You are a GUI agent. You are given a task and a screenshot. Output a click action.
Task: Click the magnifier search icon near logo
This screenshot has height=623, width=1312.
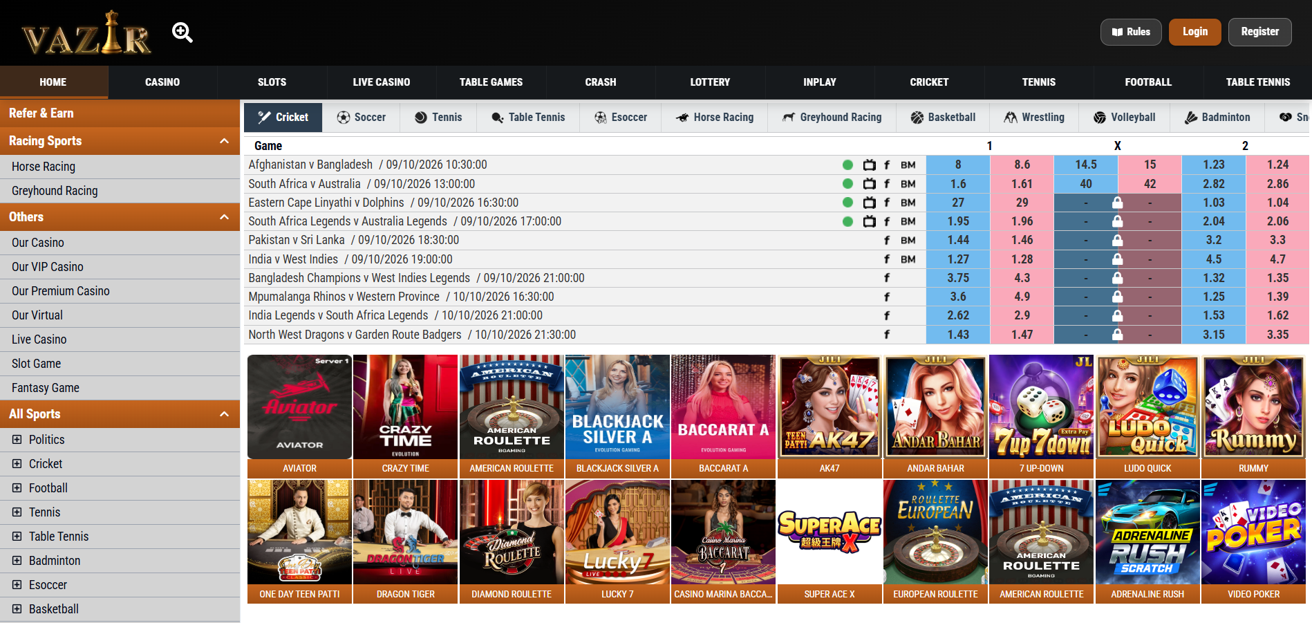182,32
